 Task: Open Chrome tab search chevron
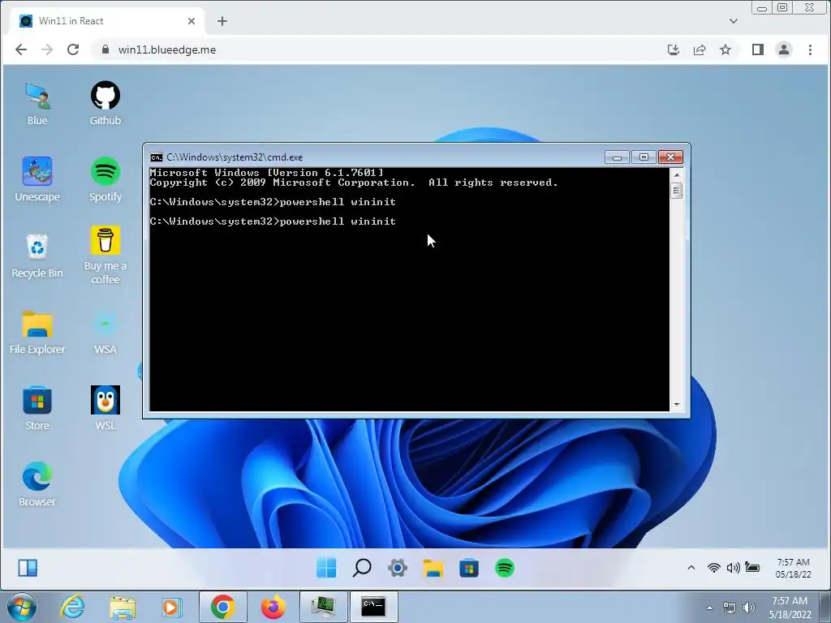click(734, 21)
